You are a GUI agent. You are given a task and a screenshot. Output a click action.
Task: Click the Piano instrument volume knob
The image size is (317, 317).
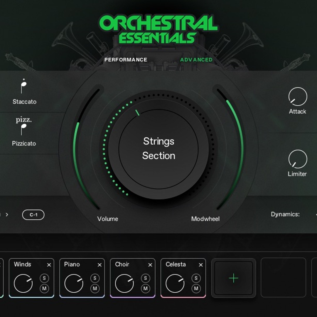pyautogui.click(x=74, y=283)
